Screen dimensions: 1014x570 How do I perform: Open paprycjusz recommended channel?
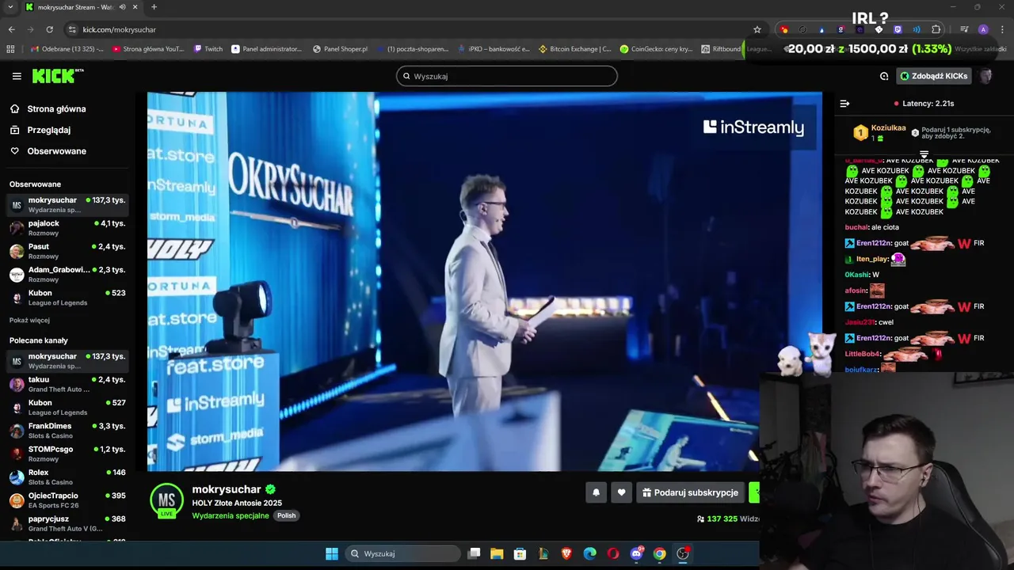(67, 523)
